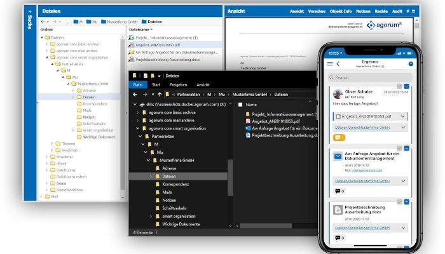The height and width of the screenshot is (254, 445).
Task: Open the Datei ribbon tab in Explorer
Action: click(x=138, y=84)
